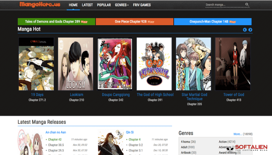Click the Qin Si cover image

[x=111, y=142]
